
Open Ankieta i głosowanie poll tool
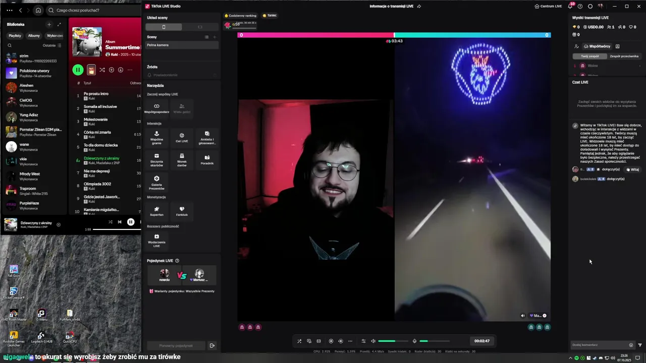pos(207,138)
